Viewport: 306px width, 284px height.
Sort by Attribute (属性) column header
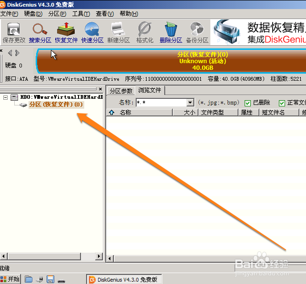coord(249,113)
